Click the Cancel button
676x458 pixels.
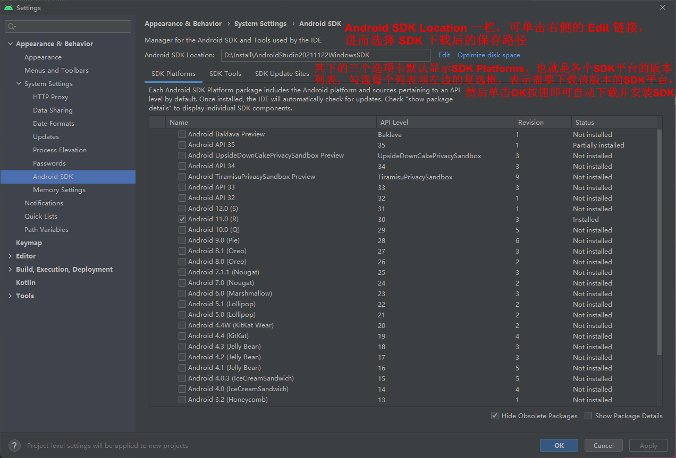click(604, 446)
